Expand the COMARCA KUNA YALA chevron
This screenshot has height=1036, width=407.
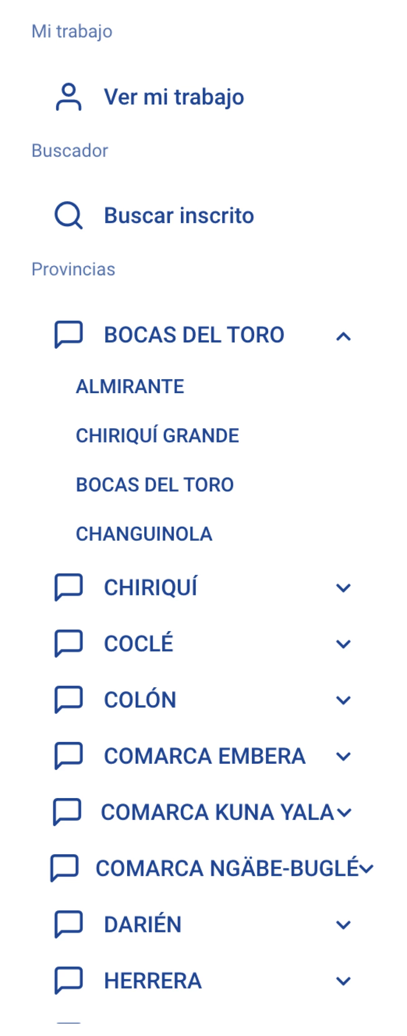344,813
